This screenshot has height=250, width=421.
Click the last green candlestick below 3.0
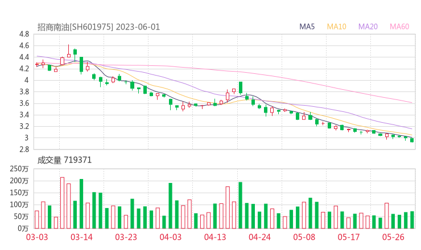[x=412, y=140]
